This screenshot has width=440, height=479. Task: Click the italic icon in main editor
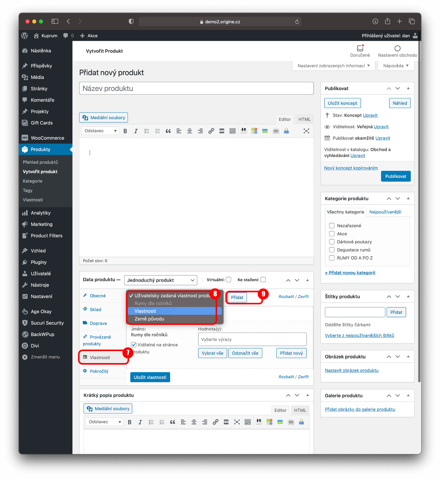[136, 131]
